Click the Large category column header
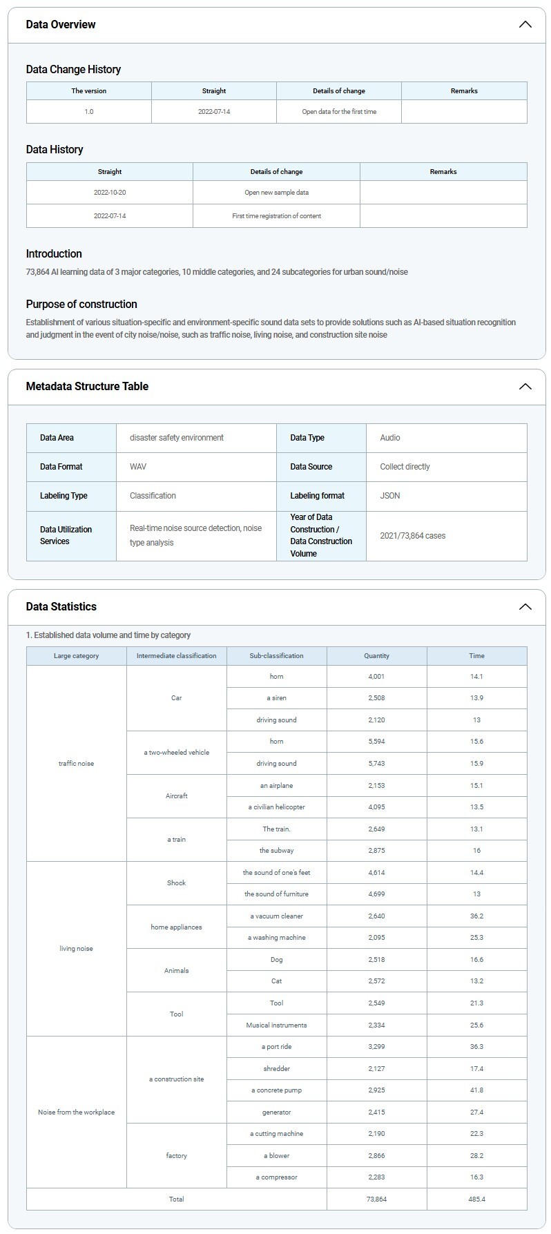Viewport: 551px width, 1234px height. pyautogui.click(x=76, y=656)
